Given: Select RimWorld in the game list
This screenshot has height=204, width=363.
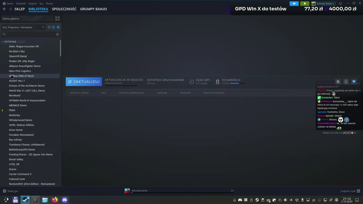Looking at the screenshot, I should point(14,95).
